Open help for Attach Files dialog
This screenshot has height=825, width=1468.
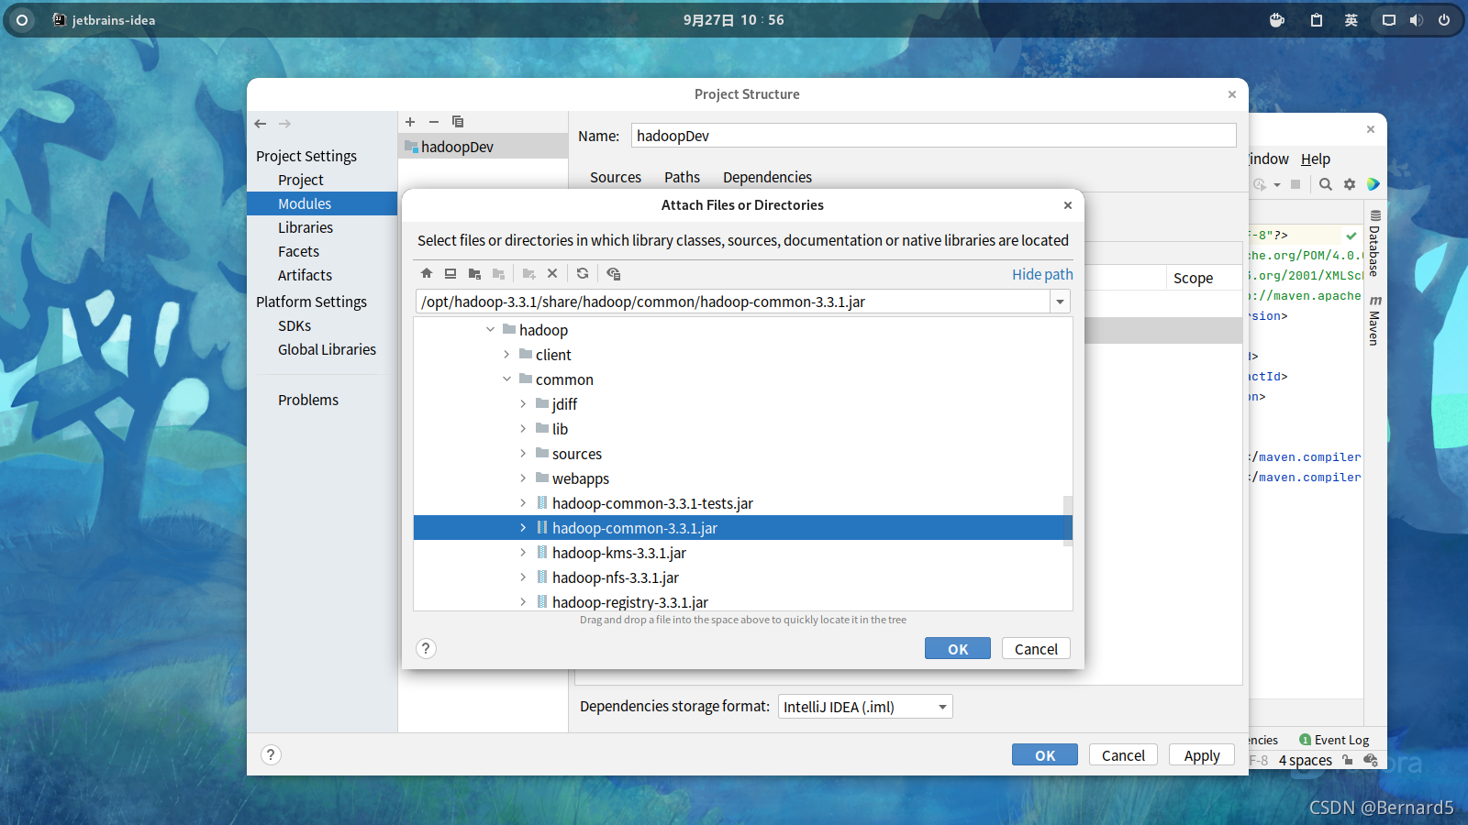[426, 649]
